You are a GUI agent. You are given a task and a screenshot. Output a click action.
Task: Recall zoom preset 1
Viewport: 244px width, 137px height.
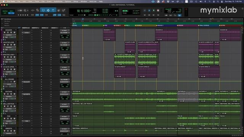pos(18,15)
